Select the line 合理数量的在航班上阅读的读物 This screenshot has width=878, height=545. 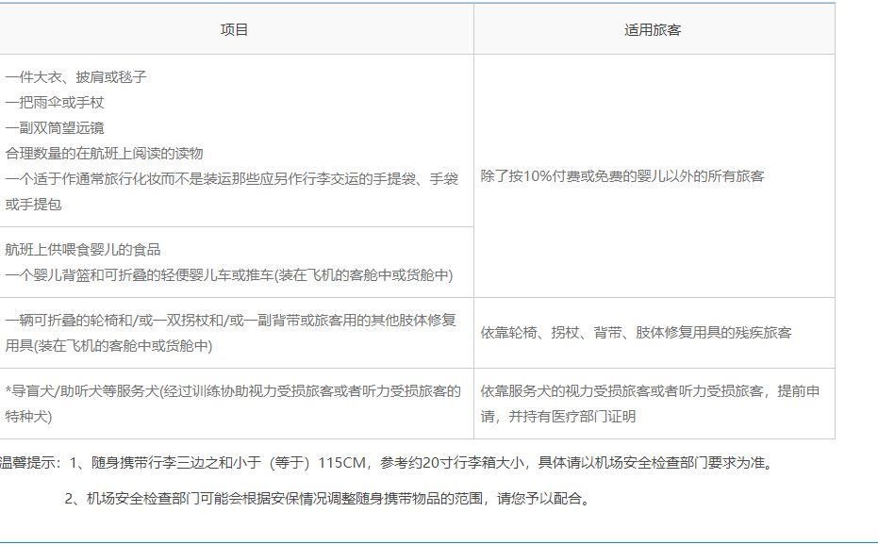point(104,153)
